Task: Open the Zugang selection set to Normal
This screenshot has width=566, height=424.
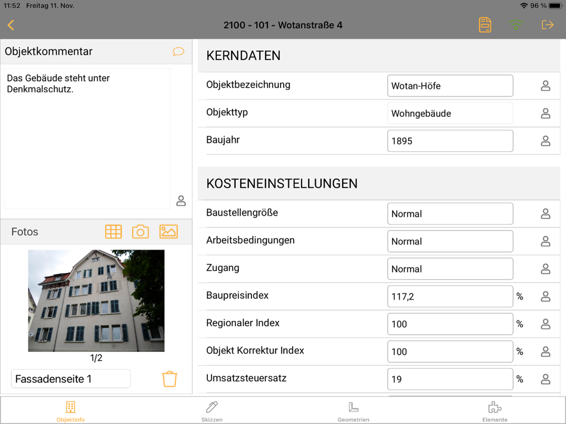Action: [x=450, y=269]
